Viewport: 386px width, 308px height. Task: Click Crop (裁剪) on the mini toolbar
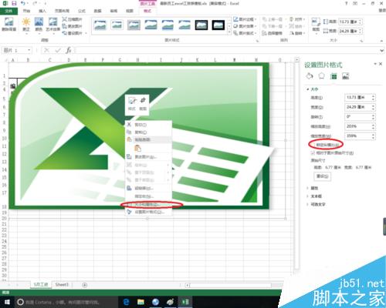143,104
